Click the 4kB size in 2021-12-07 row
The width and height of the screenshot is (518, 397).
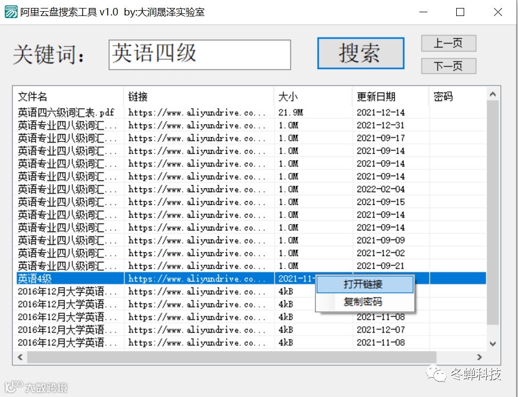pyautogui.click(x=286, y=329)
